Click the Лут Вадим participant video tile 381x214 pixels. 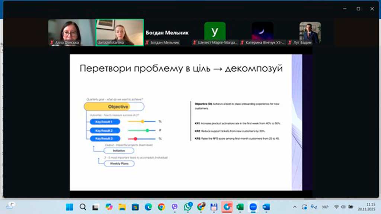310,33
